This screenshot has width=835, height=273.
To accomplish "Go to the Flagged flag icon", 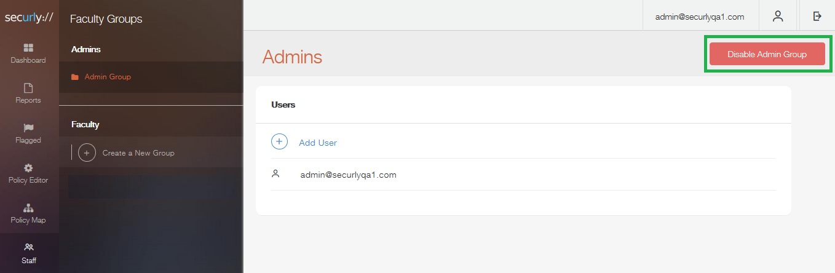I will click(28, 128).
